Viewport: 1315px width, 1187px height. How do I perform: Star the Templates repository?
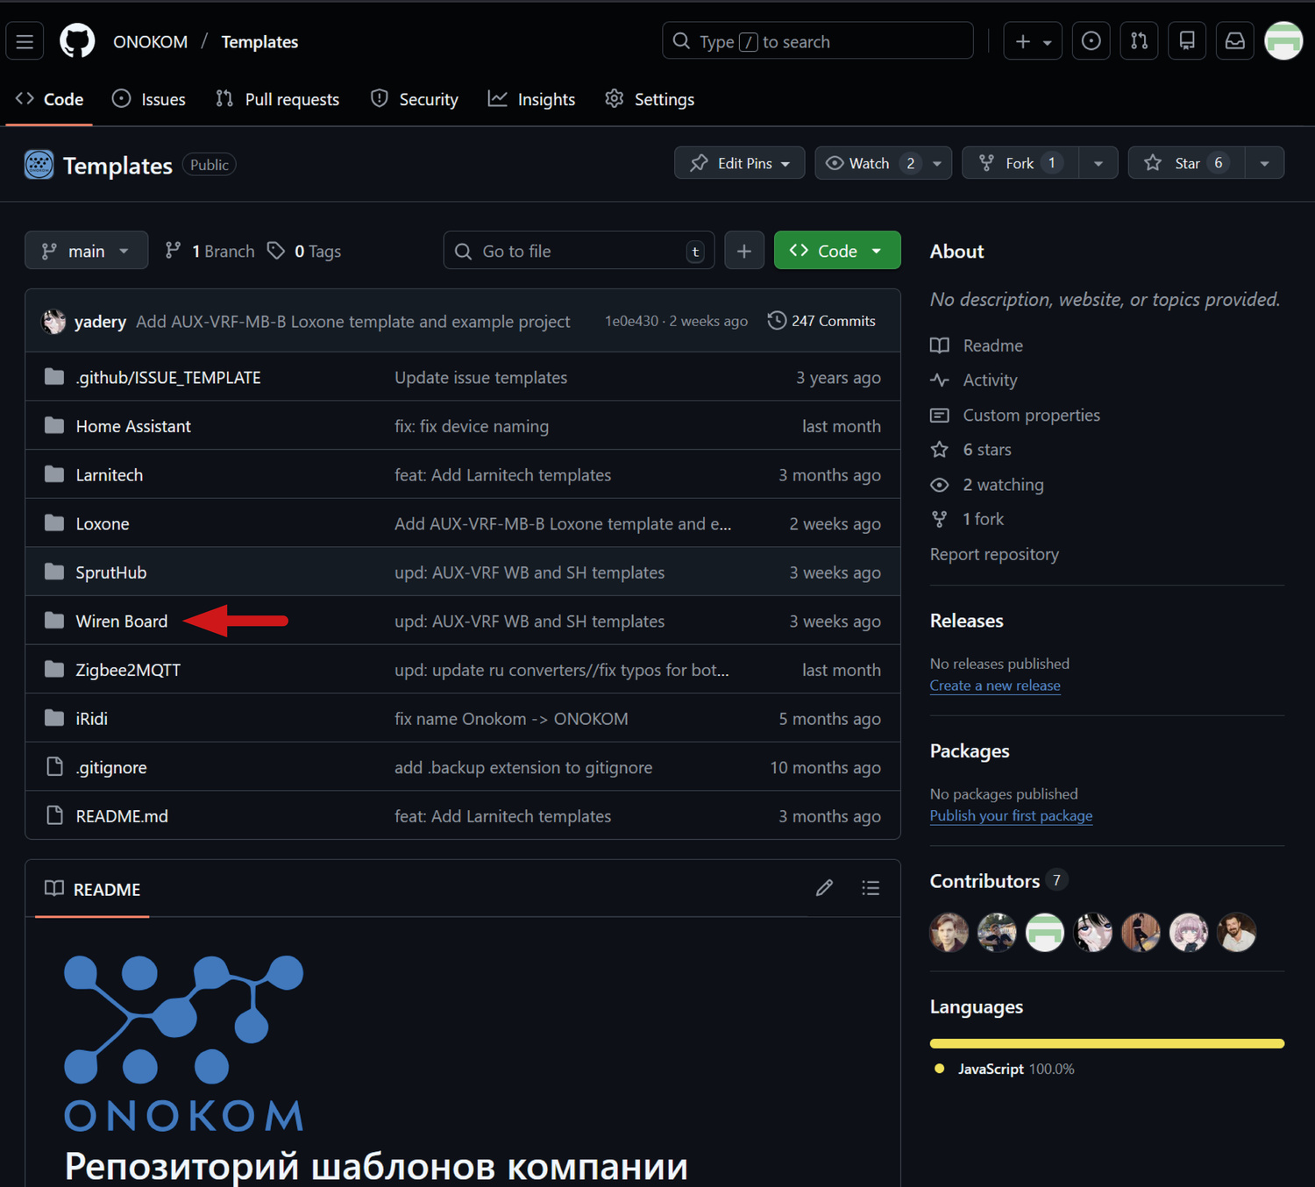(1187, 163)
